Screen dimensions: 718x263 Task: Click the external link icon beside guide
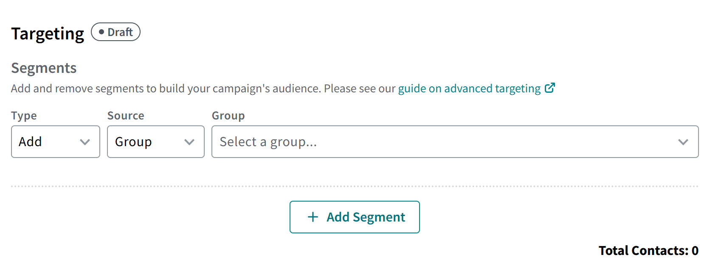coord(550,88)
